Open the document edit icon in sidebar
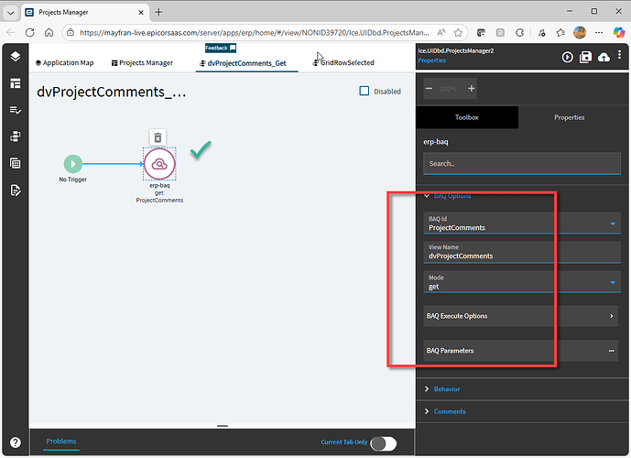 (x=16, y=190)
